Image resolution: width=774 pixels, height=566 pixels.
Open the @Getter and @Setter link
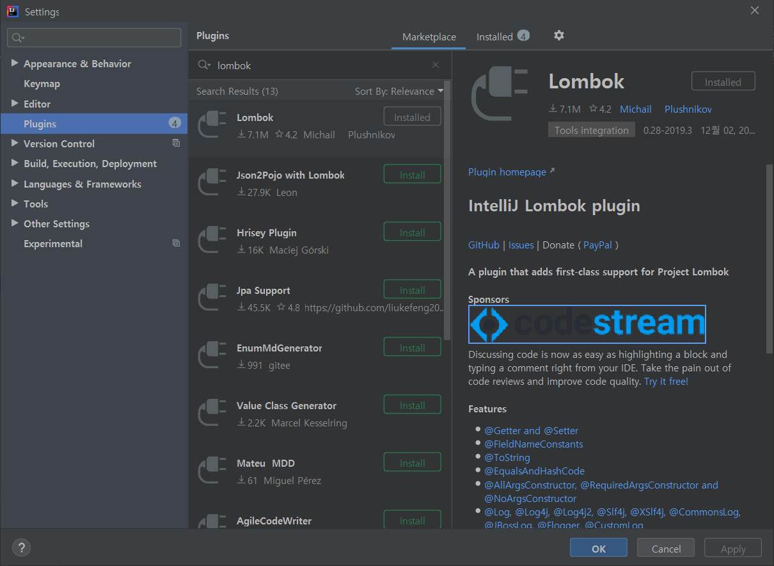531,430
